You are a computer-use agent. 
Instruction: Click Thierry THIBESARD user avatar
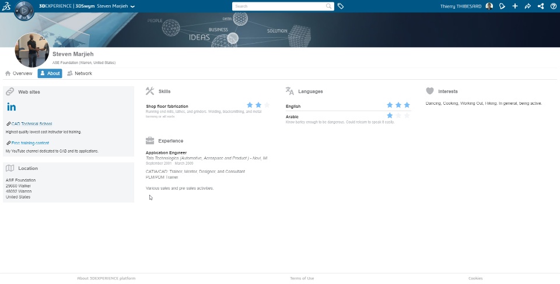pyautogui.click(x=489, y=6)
